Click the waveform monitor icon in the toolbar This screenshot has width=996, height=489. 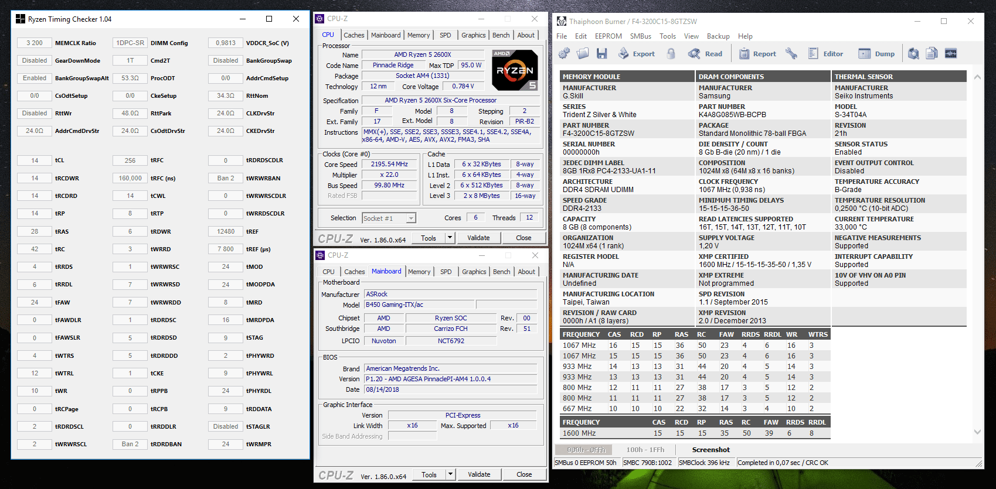point(951,54)
